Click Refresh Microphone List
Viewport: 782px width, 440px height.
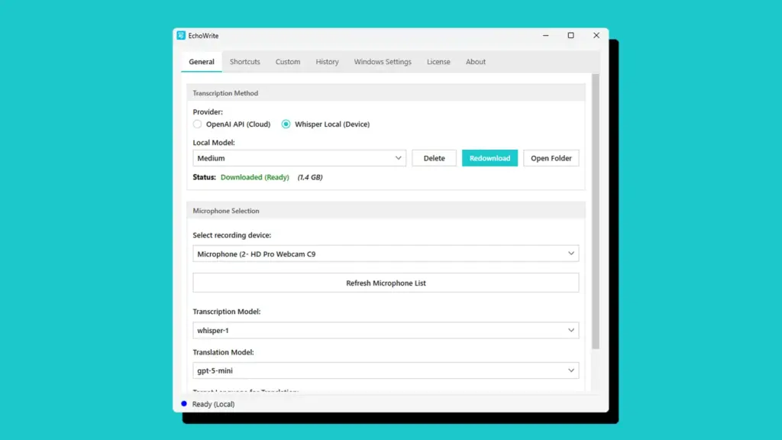pyautogui.click(x=386, y=282)
